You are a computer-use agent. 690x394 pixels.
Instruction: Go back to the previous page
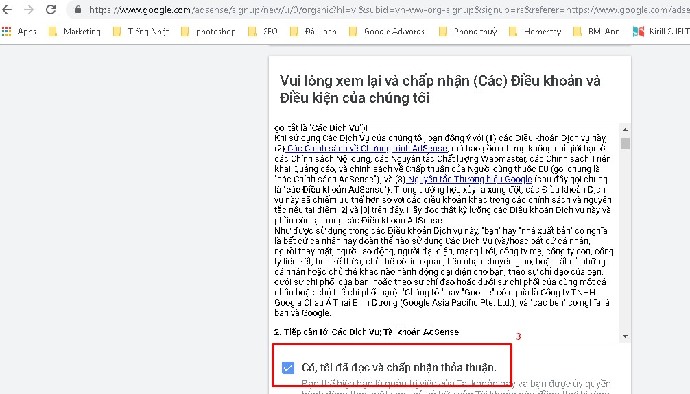[7, 9]
